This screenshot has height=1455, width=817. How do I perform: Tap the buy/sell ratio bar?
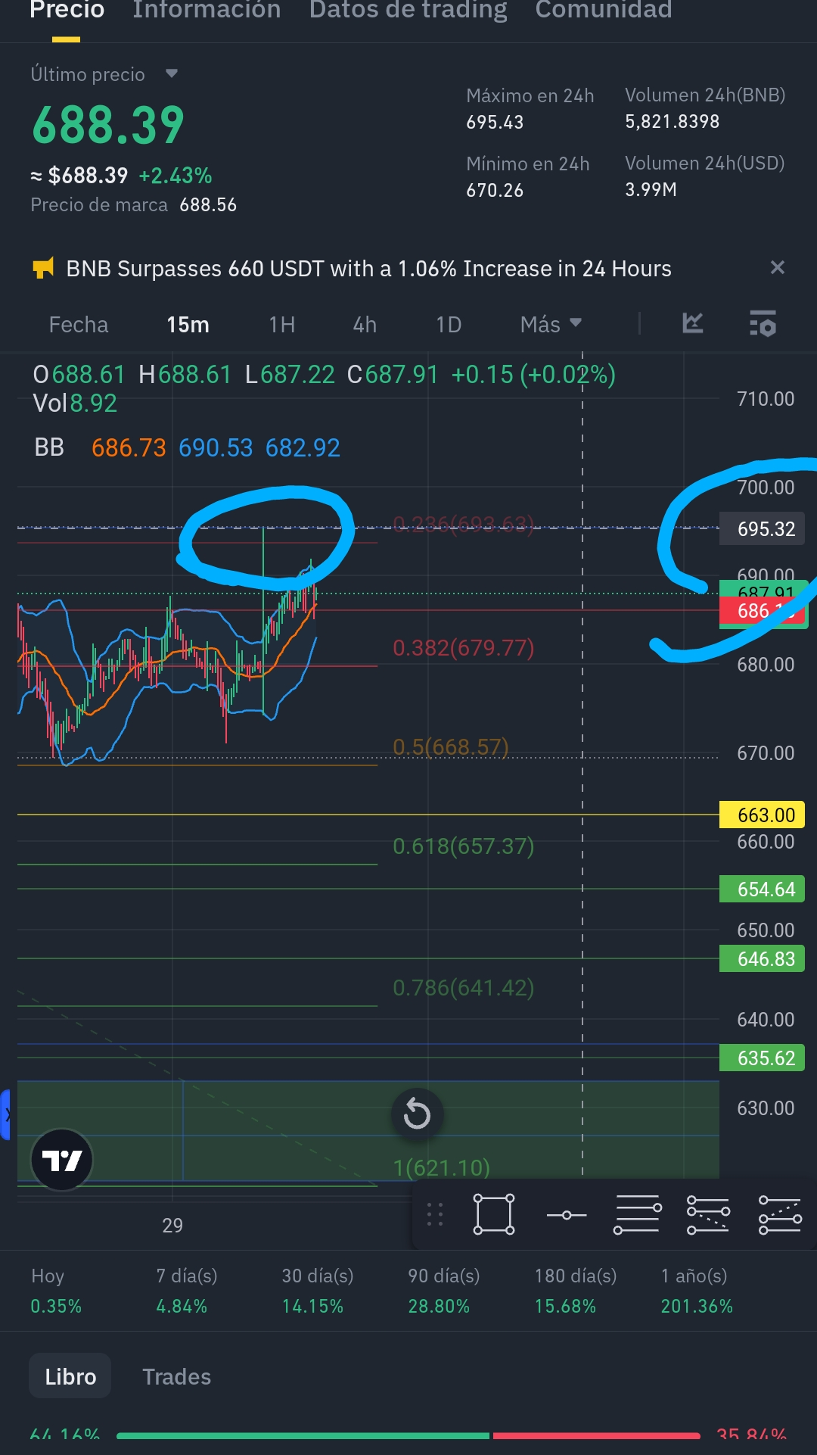click(x=408, y=1435)
